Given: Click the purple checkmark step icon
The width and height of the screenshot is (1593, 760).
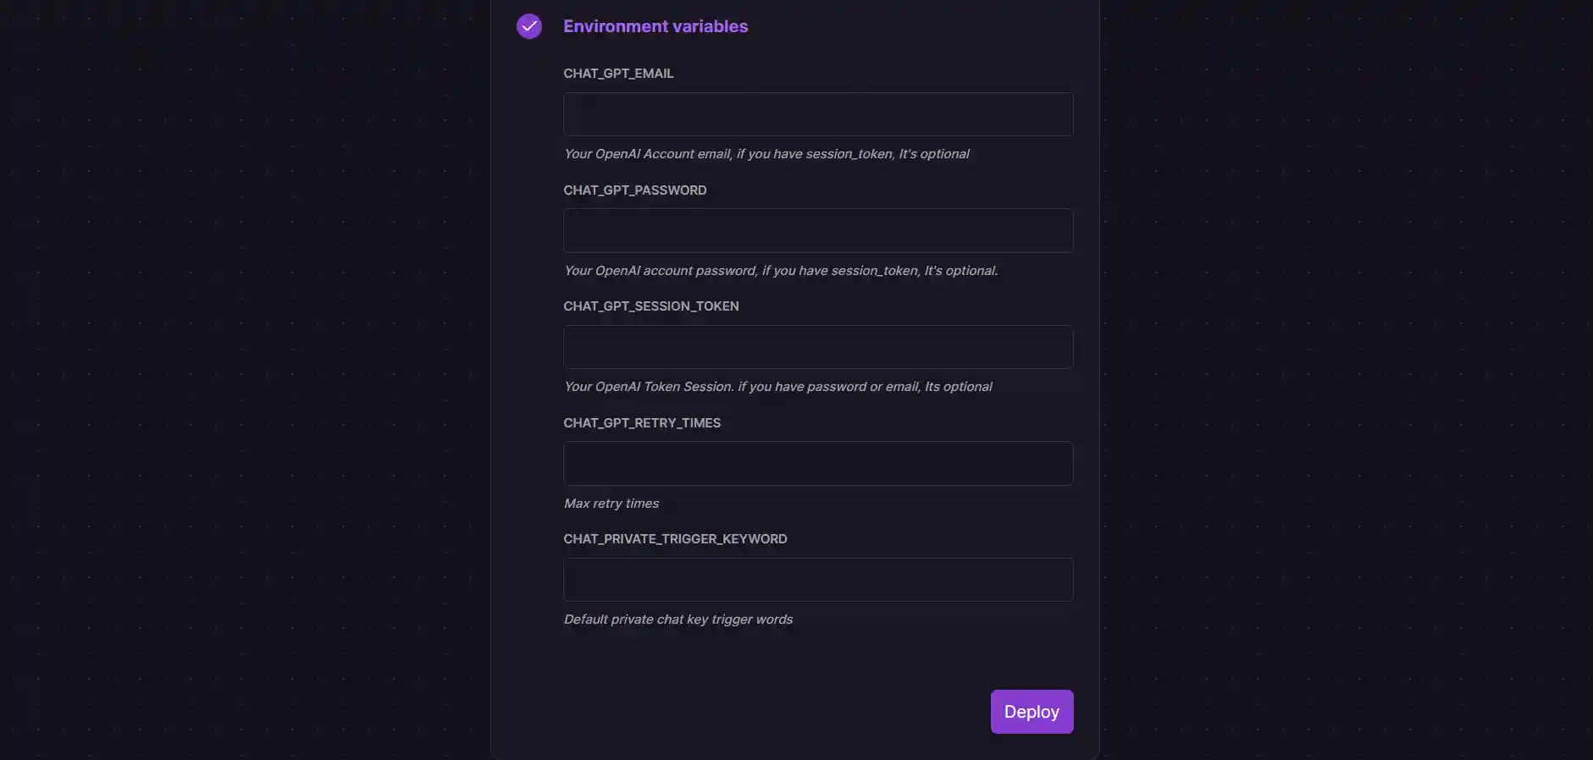Looking at the screenshot, I should [529, 26].
